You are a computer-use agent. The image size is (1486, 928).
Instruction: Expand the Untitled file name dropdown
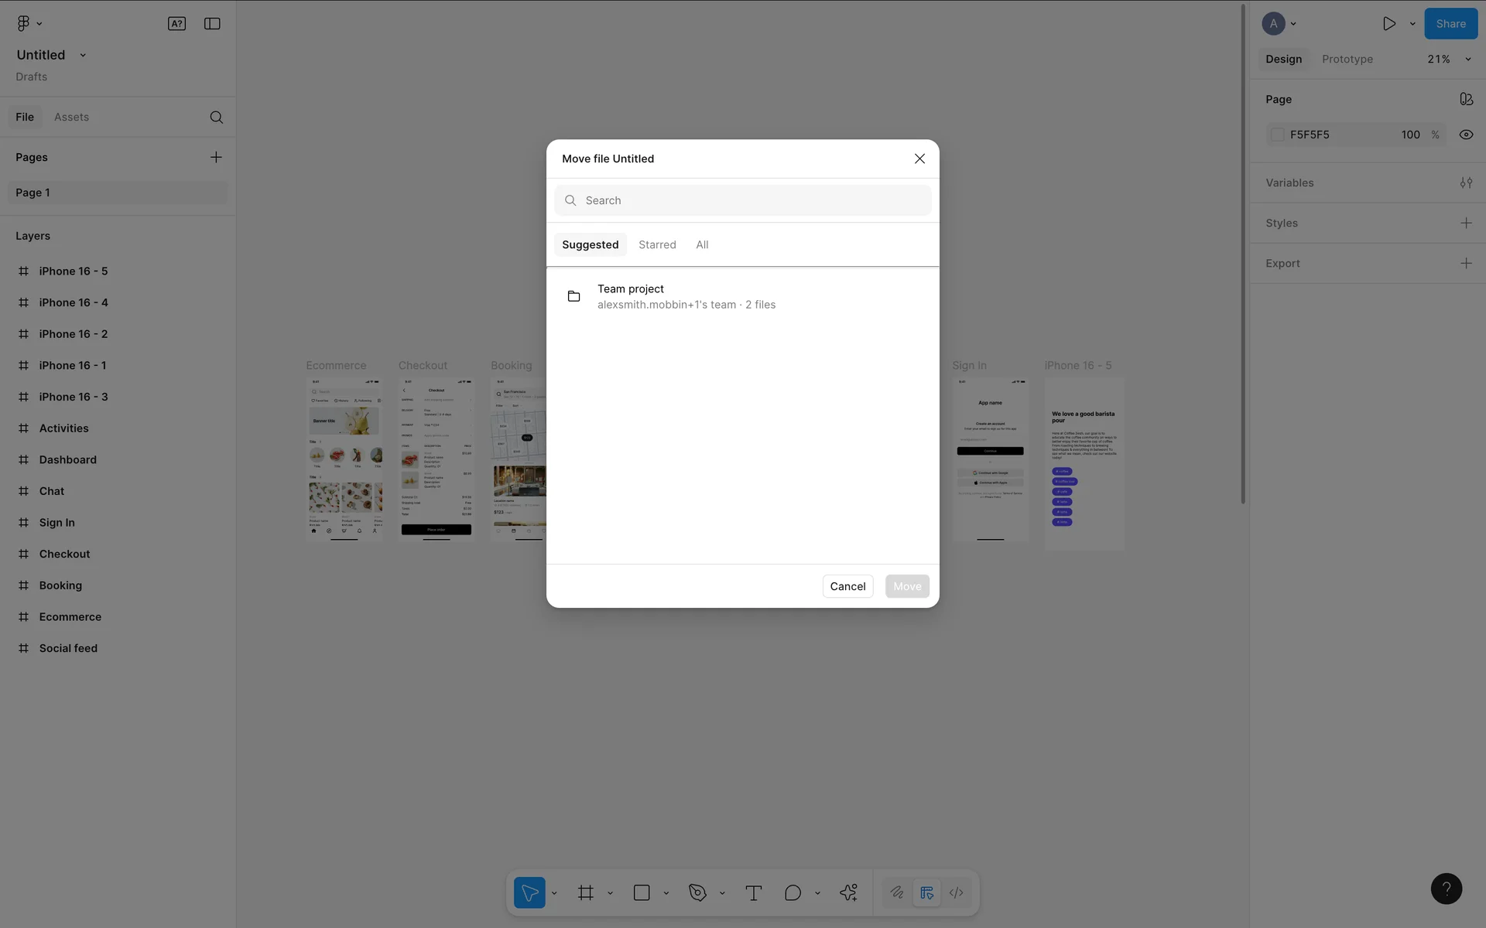coord(83,55)
